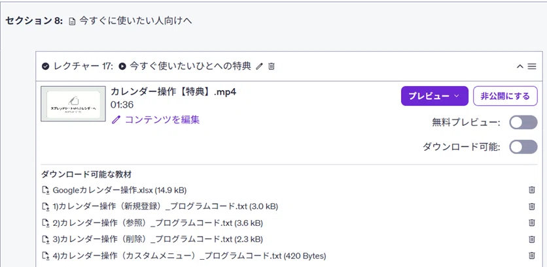The height and width of the screenshot is (267, 547).
Task: Select the レクチャー 17 title text
Action: 190,66
